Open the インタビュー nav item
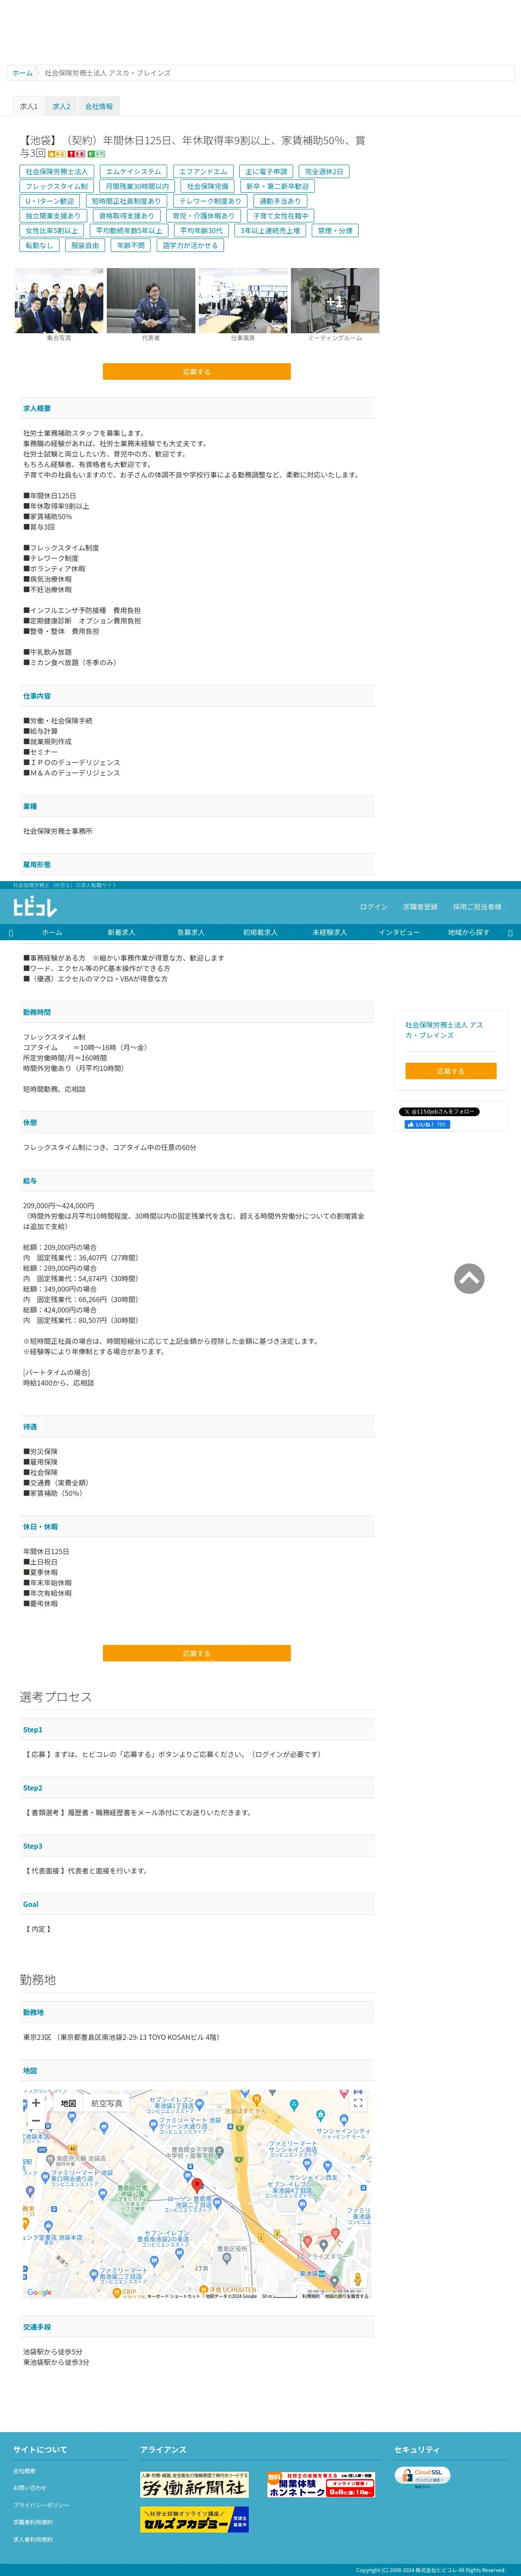The height and width of the screenshot is (2576, 521). coord(399,932)
